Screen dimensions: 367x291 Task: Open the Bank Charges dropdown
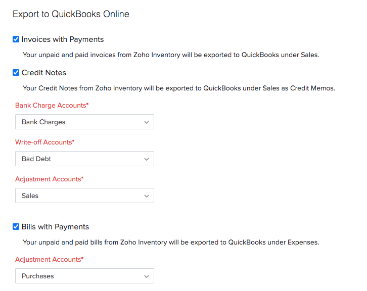84,122
